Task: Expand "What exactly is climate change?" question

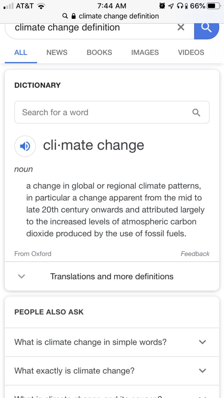Action: (x=112, y=371)
